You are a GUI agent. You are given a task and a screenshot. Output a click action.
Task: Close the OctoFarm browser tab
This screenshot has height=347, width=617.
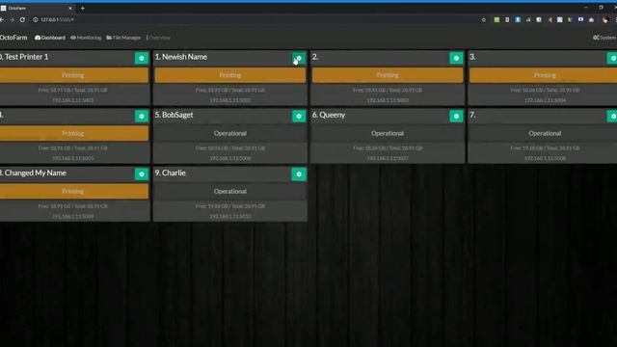click(70, 8)
